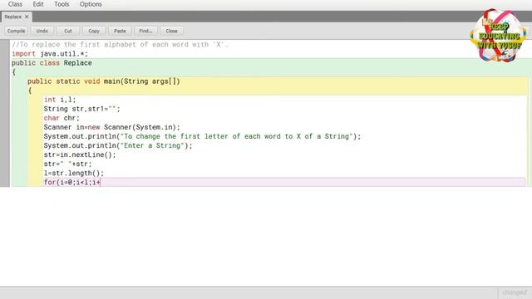532x299 pixels.
Task: Click the 'changed' status indicator
Action: pos(514,292)
